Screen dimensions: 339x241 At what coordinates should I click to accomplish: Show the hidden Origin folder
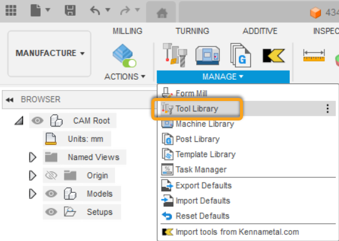coord(51,175)
